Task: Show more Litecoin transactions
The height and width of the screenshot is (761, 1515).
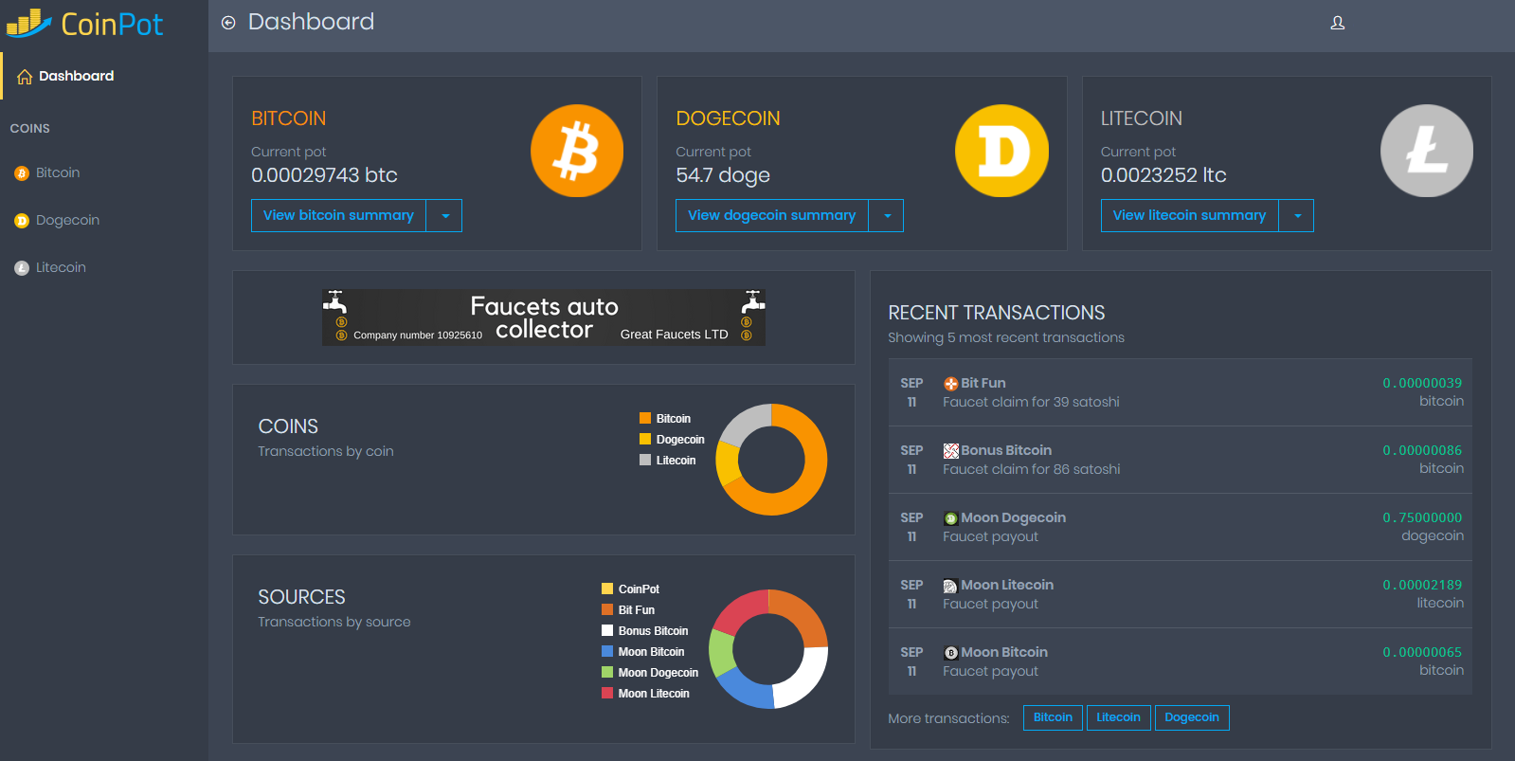Action: tap(1118, 717)
